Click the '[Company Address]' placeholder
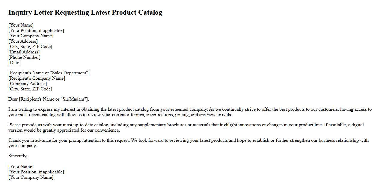This screenshot has height=194, width=383. [28, 84]
